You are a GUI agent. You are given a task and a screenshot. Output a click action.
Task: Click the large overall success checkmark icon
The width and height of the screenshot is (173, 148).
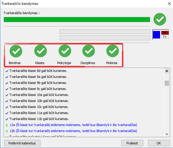(160, 19)
